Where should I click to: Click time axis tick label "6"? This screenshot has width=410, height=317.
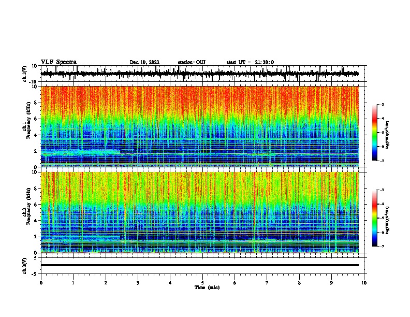(235, 283)
